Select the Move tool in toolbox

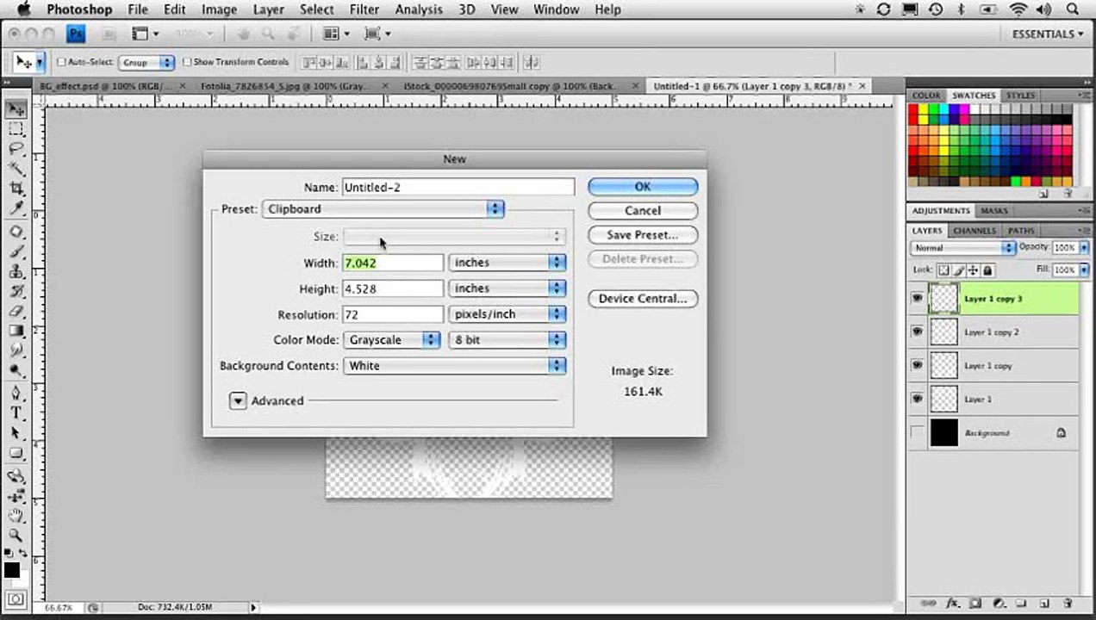(x=16, y=109)
